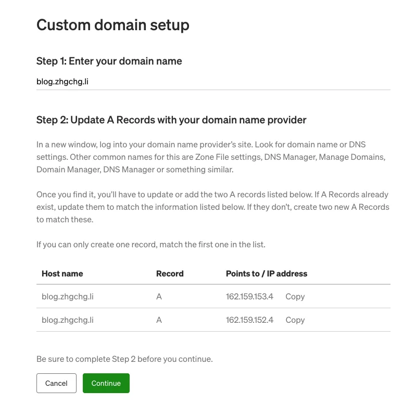Click the Host name column header
Viewport: 416px width, 416px height.
pyautogui.click(x=62, y=273)
